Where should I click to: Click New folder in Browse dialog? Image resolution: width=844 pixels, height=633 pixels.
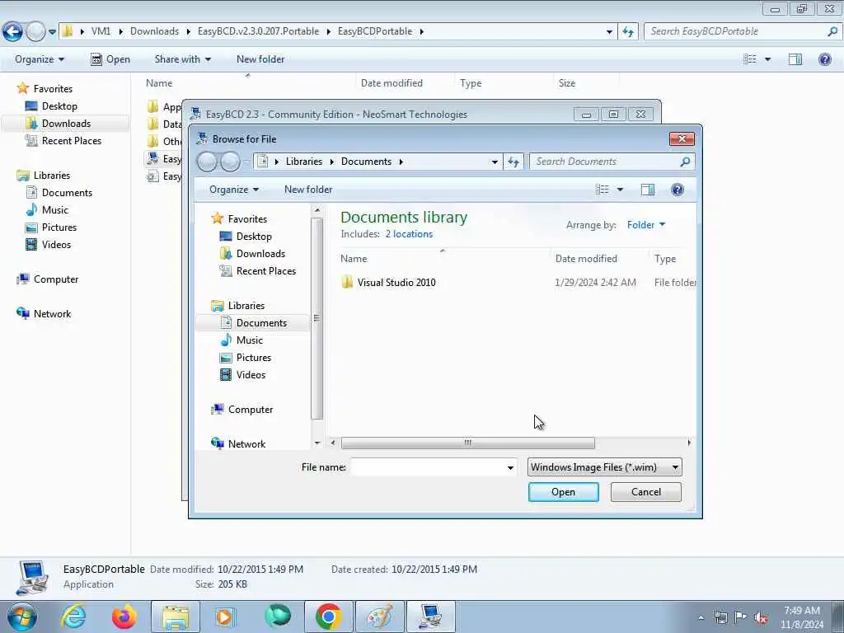[x=308, y=190]
